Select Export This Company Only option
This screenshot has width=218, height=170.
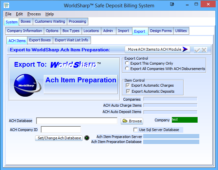[x=127, y=63]
